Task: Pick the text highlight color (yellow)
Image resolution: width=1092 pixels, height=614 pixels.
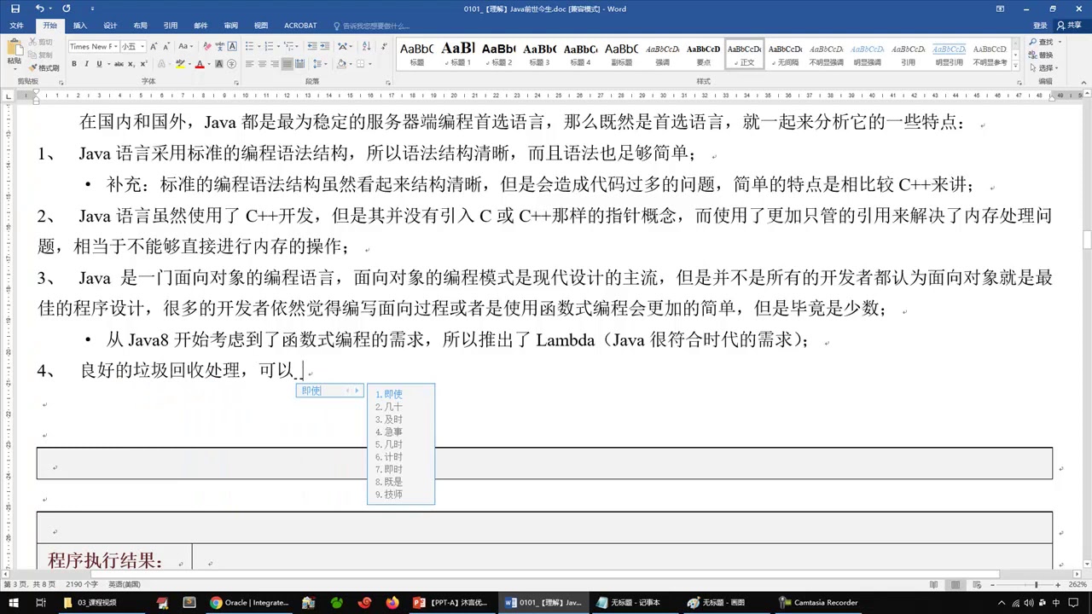Action: point(181,64)
